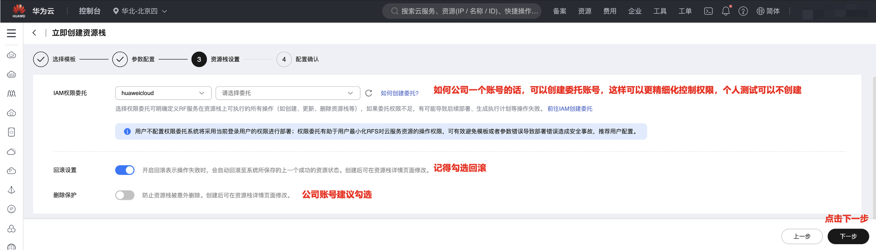Open the huaweicloud provider dropdown
The width and height of the screenshot is (876, 250).
click(x=163, y=93)
